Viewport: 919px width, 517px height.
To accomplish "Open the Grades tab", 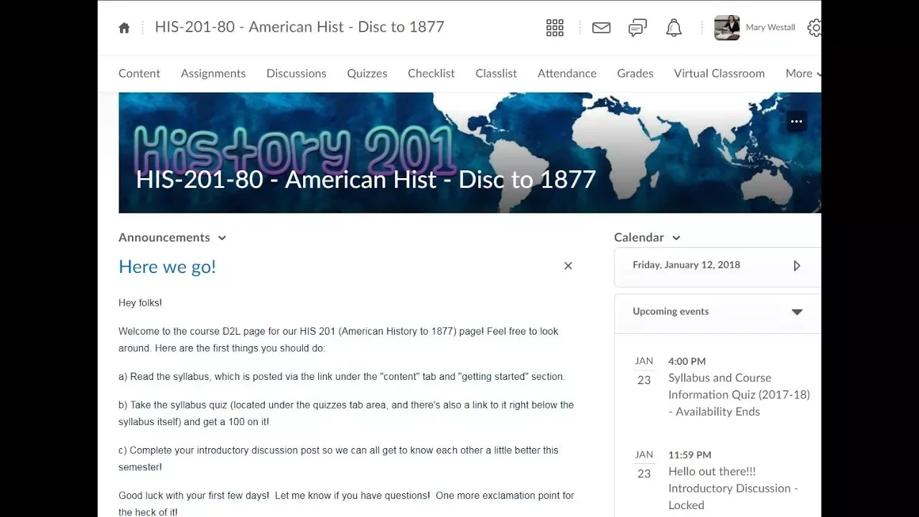I will click(635, 73).
